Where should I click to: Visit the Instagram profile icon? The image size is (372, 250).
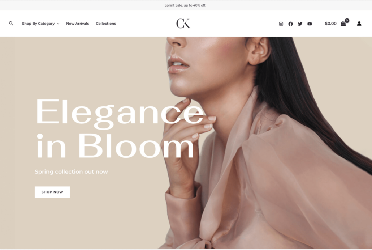pos(281,24)
